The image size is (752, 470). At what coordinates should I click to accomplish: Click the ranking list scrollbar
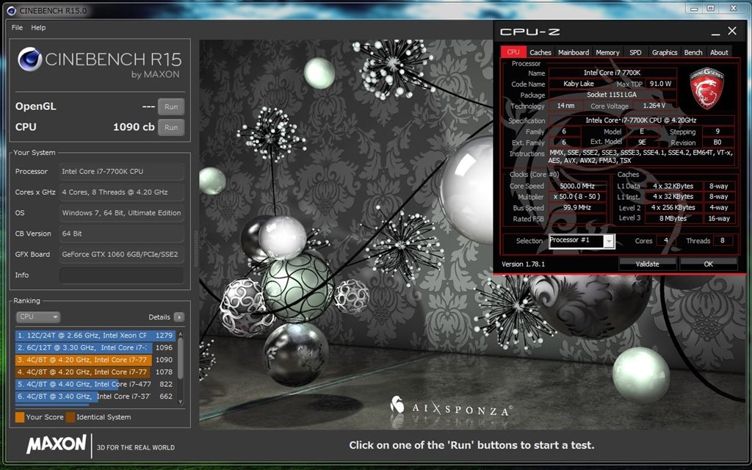click(x=181, y=358)
